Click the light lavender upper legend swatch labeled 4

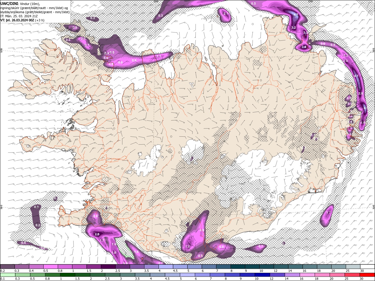tap(166, 266)
